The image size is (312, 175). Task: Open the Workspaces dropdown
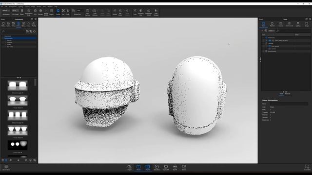coord(6,11)
